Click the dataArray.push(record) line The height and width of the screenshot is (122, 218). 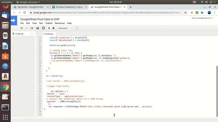[x=63, y=45]
